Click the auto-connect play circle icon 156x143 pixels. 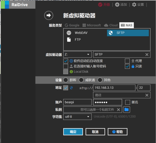(x=71, y=61)
